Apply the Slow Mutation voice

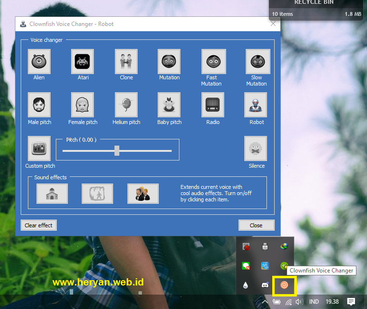pyautogui.click(x=258, y=62)
